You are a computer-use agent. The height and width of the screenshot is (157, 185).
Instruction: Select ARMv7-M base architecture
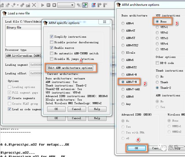[x=123, y=82]
